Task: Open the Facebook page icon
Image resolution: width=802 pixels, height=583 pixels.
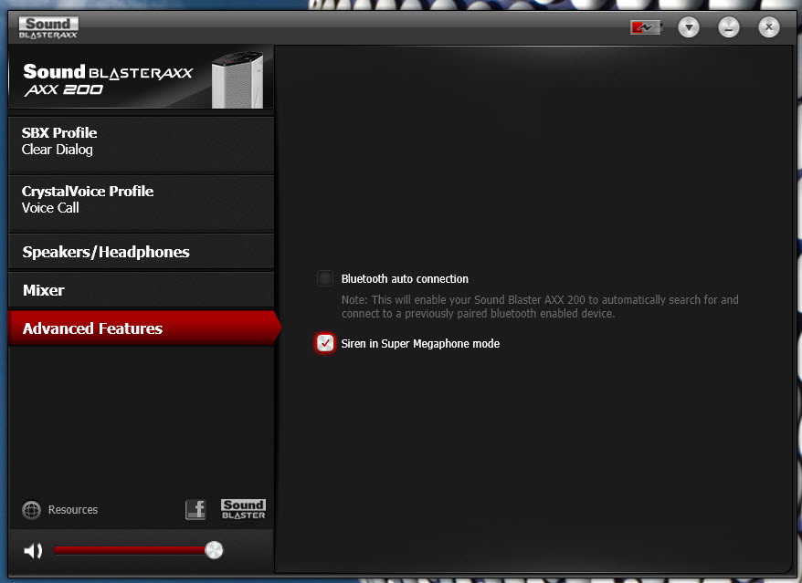Action: click(195, 509)
